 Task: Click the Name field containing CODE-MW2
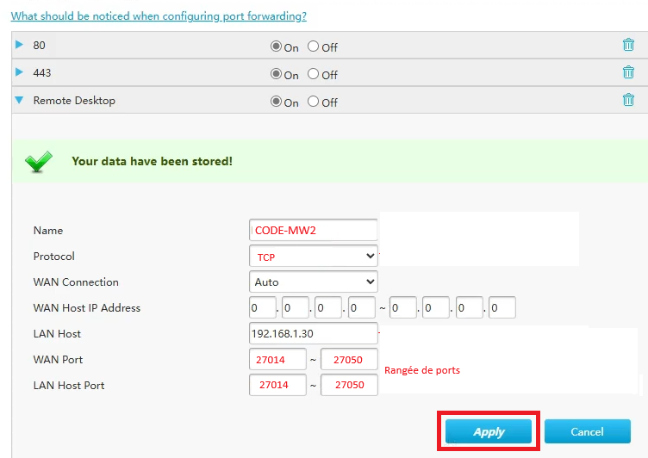click(313, 230)
